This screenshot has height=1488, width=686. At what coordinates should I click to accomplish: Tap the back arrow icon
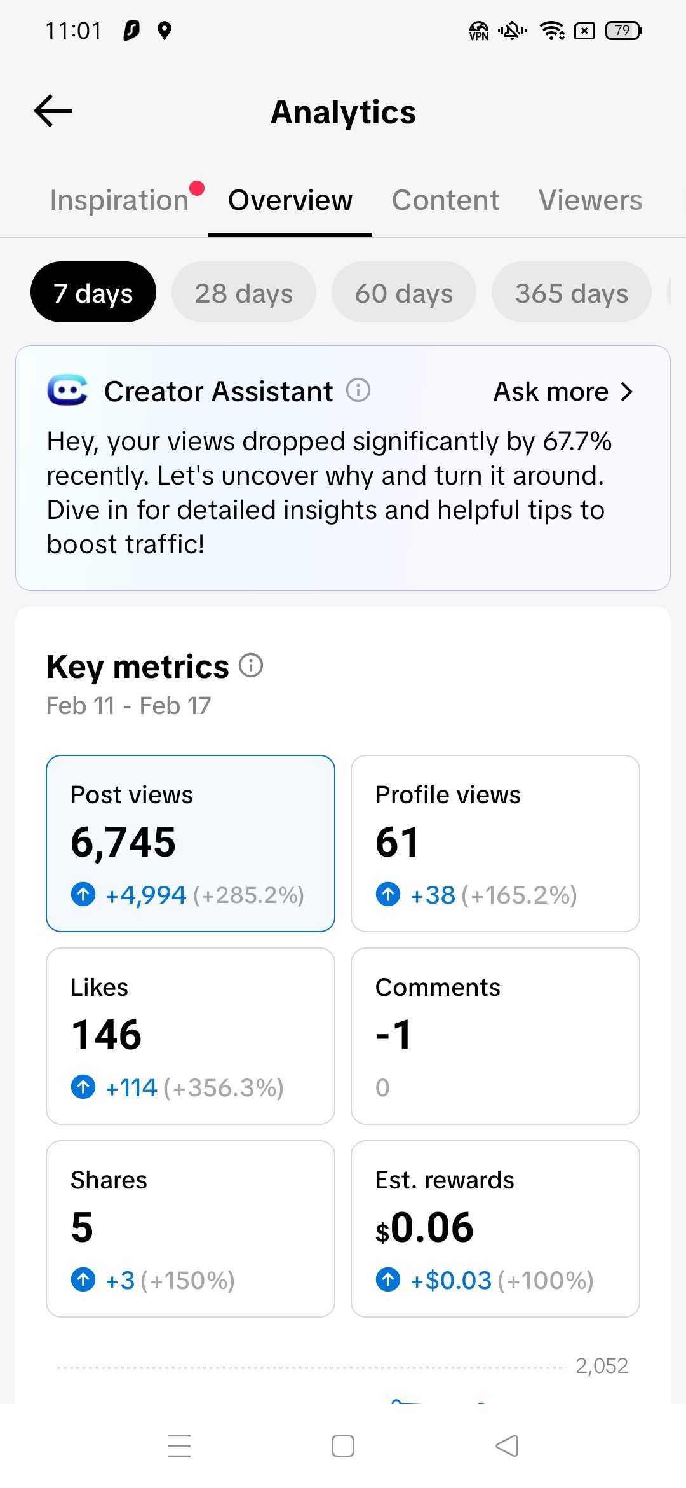tap(53, 111)
